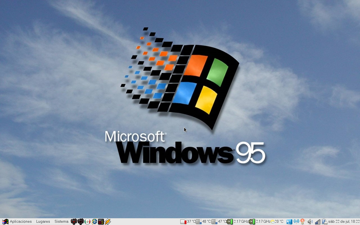
Task: Click the bright red-eyed mask launcher beside Sistema
Action: [74, 222]
